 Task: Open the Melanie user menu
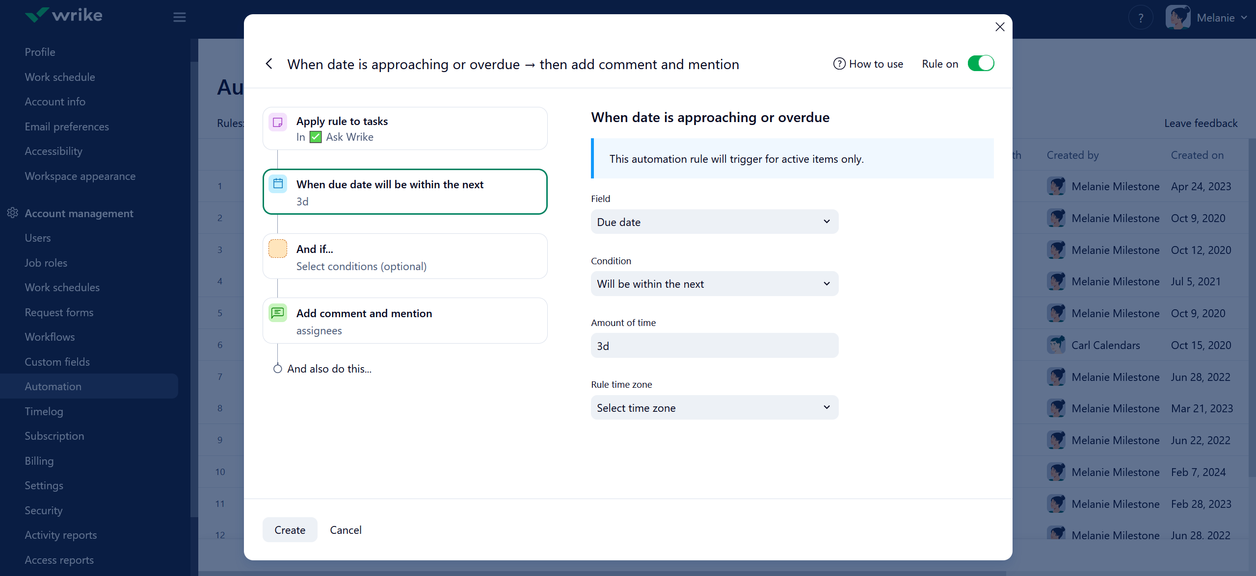[1207, 18]
